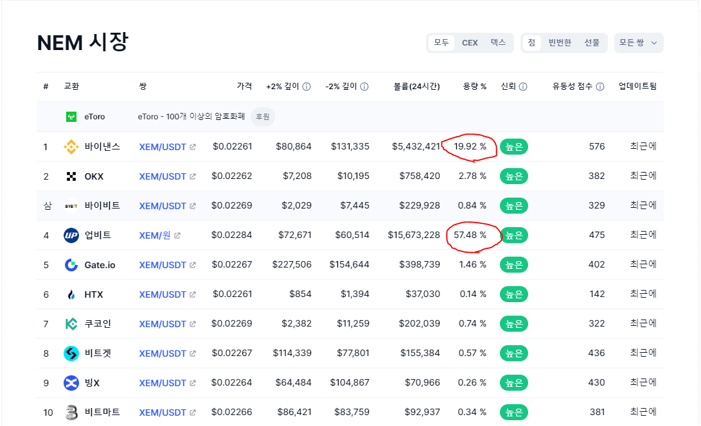Viewport: 701px width, 426px height.
Task: Open external link icon in Gate.io row
Action: pos(193,265)
